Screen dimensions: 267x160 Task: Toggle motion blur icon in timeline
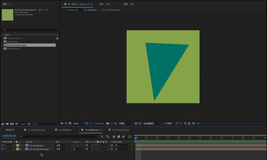(x=124, y=137)
